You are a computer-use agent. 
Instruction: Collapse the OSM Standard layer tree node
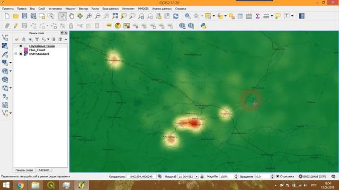coord(16,54)
